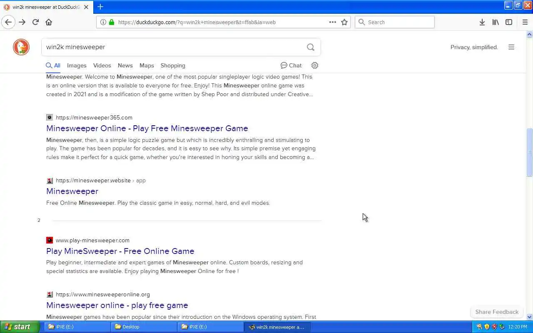Viewport: 533px width, 333px height.
Task: Go back with the browser back arrow
Action: pos(8,22)
